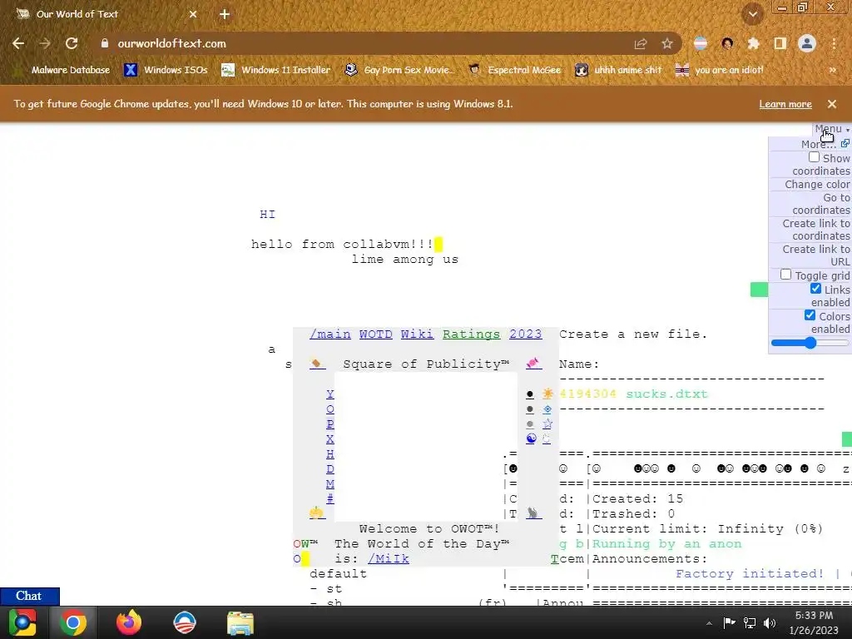Open the Chrome profile avatar
The width and height of the screenshot is (852, 639).
pos(807,43)
